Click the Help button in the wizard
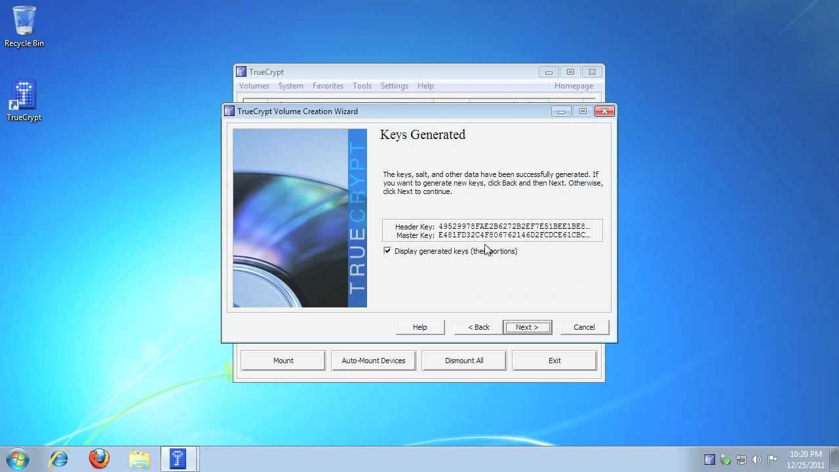839x472 pixels. (420, 327)
